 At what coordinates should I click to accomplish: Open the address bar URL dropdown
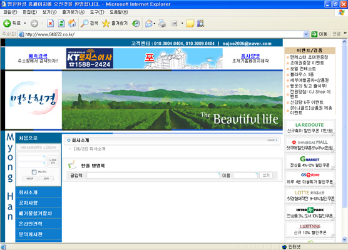(x=306, y=34)
